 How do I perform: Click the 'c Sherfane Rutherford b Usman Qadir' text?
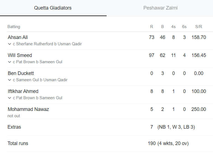click(47, 44)
